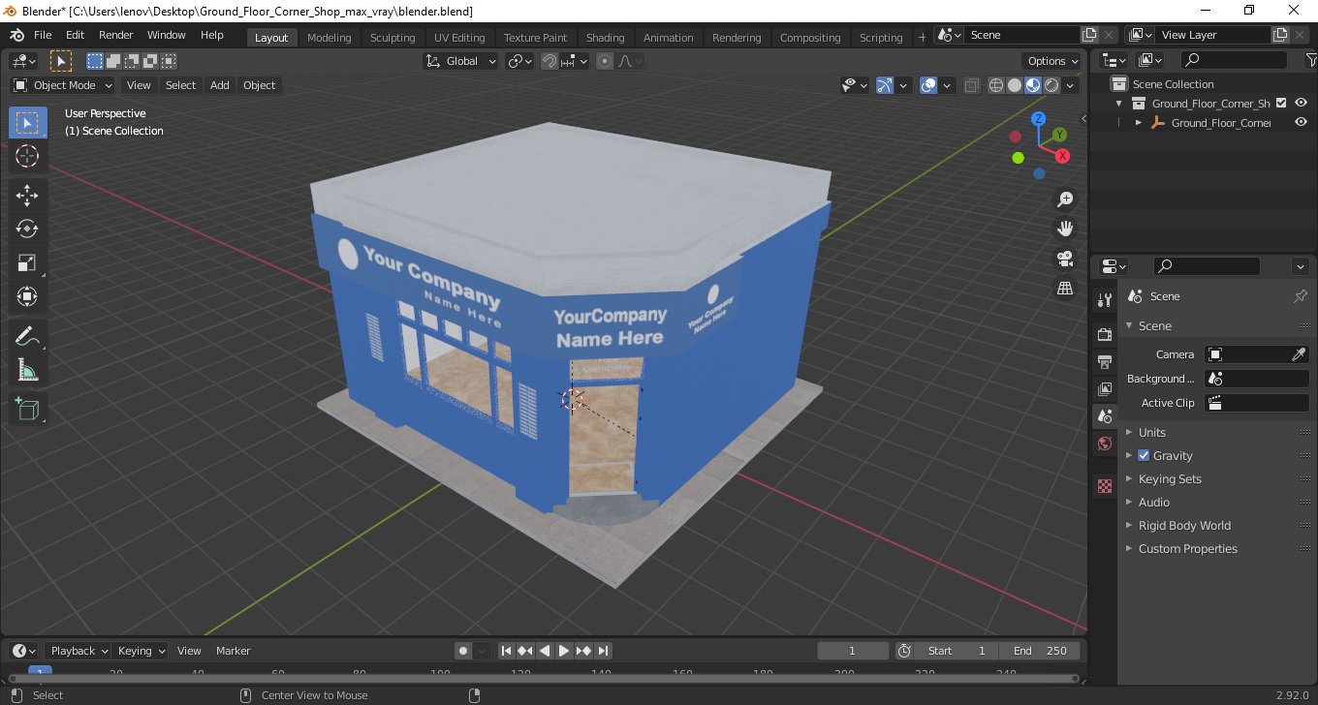
Task: Open the viewport Add menu
Action: point(220,85)
